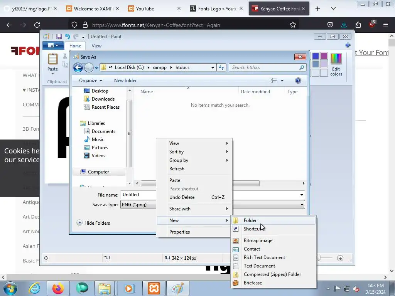Switch to Paint's View ribbon tab
Viewport: 395px width, 296px height.
96,46
